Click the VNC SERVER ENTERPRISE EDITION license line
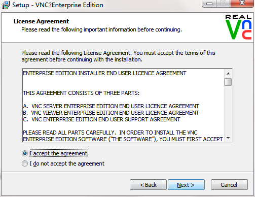Viewport: 255px width, 197px height. [111, 106]
